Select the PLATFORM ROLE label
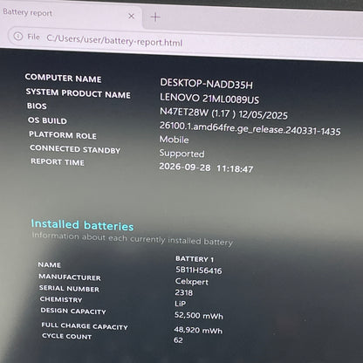The image size is (363, 363). pos(63,135)
